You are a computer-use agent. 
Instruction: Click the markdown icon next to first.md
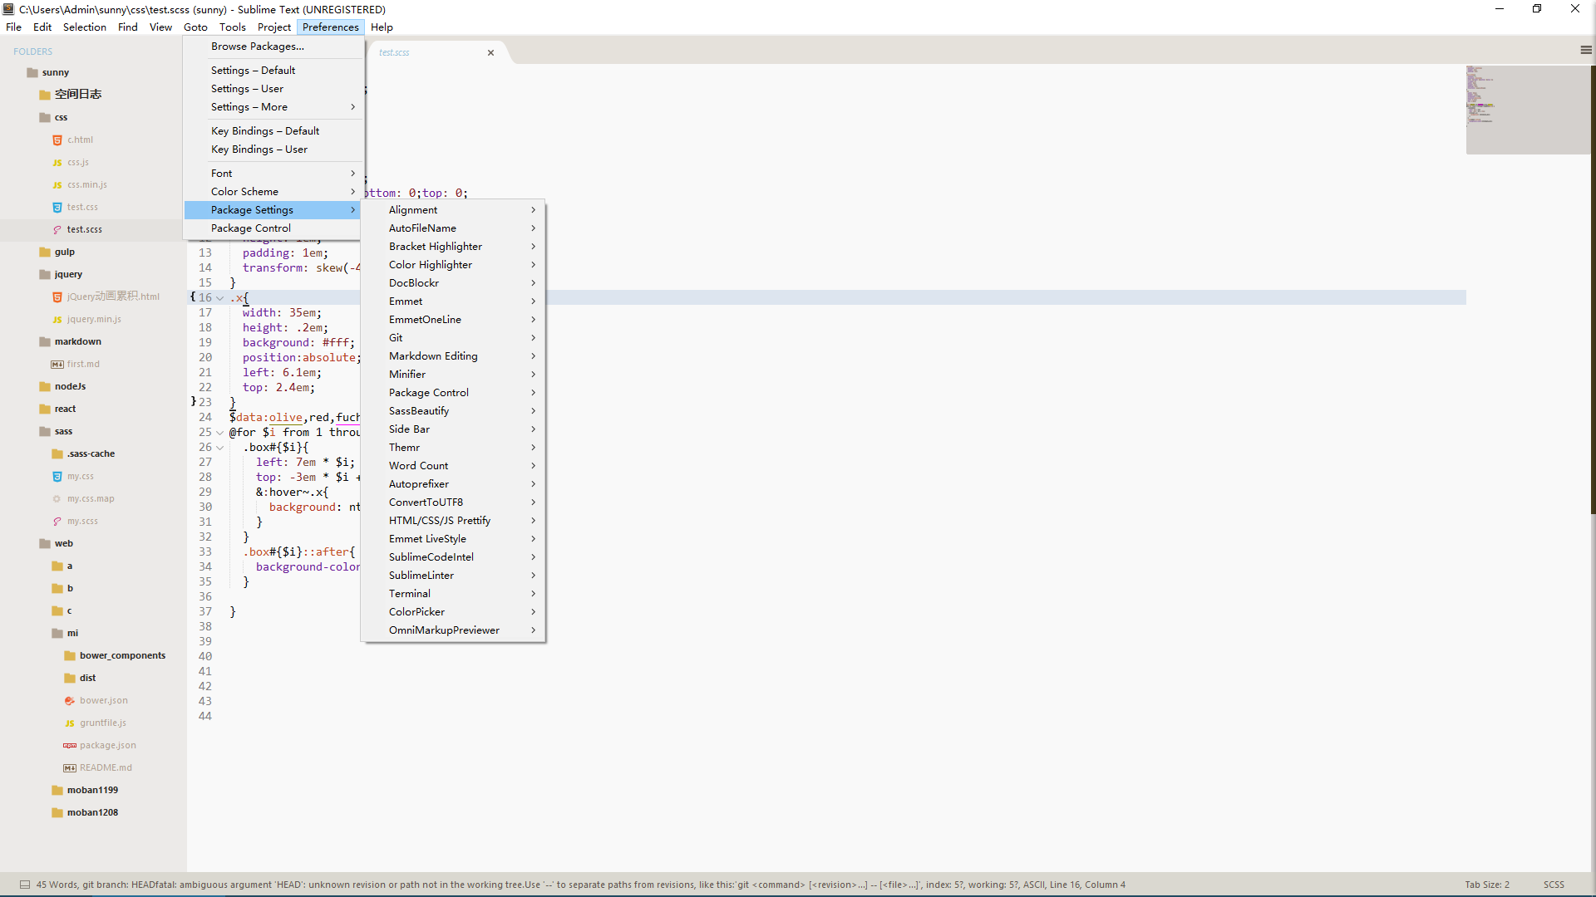(57, 365)
